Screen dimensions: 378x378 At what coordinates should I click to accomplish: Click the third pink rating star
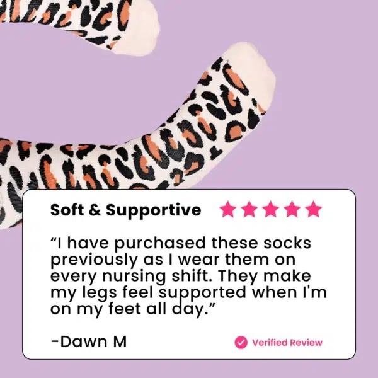270,209
